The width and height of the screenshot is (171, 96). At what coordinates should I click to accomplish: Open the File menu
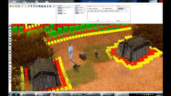[x=10, y=4]
